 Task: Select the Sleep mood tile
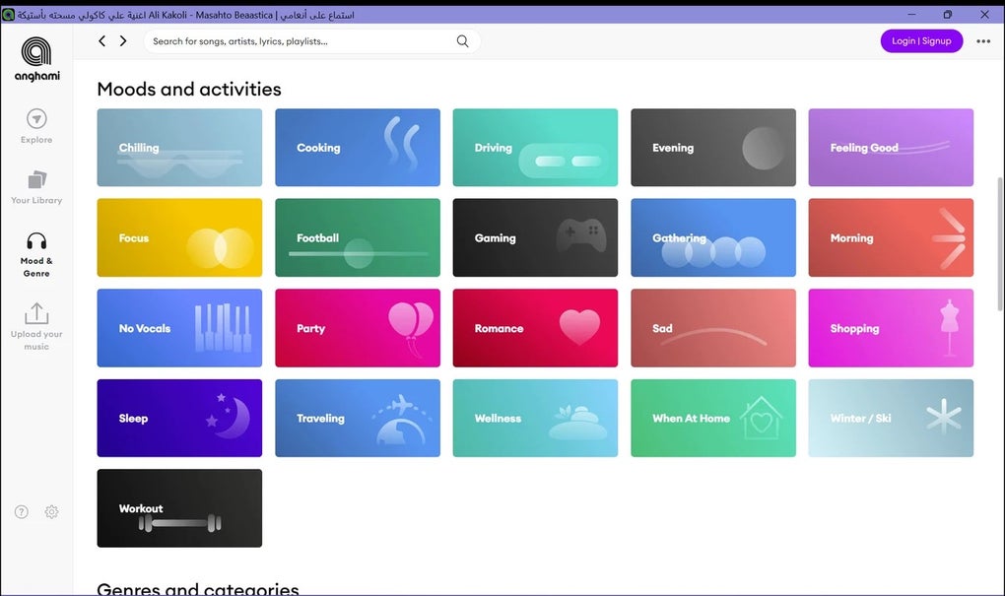178,418
